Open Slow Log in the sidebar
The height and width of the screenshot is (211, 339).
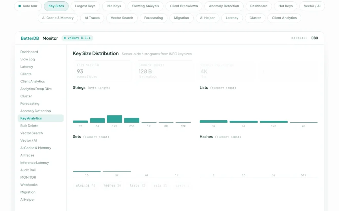[41, 59]
